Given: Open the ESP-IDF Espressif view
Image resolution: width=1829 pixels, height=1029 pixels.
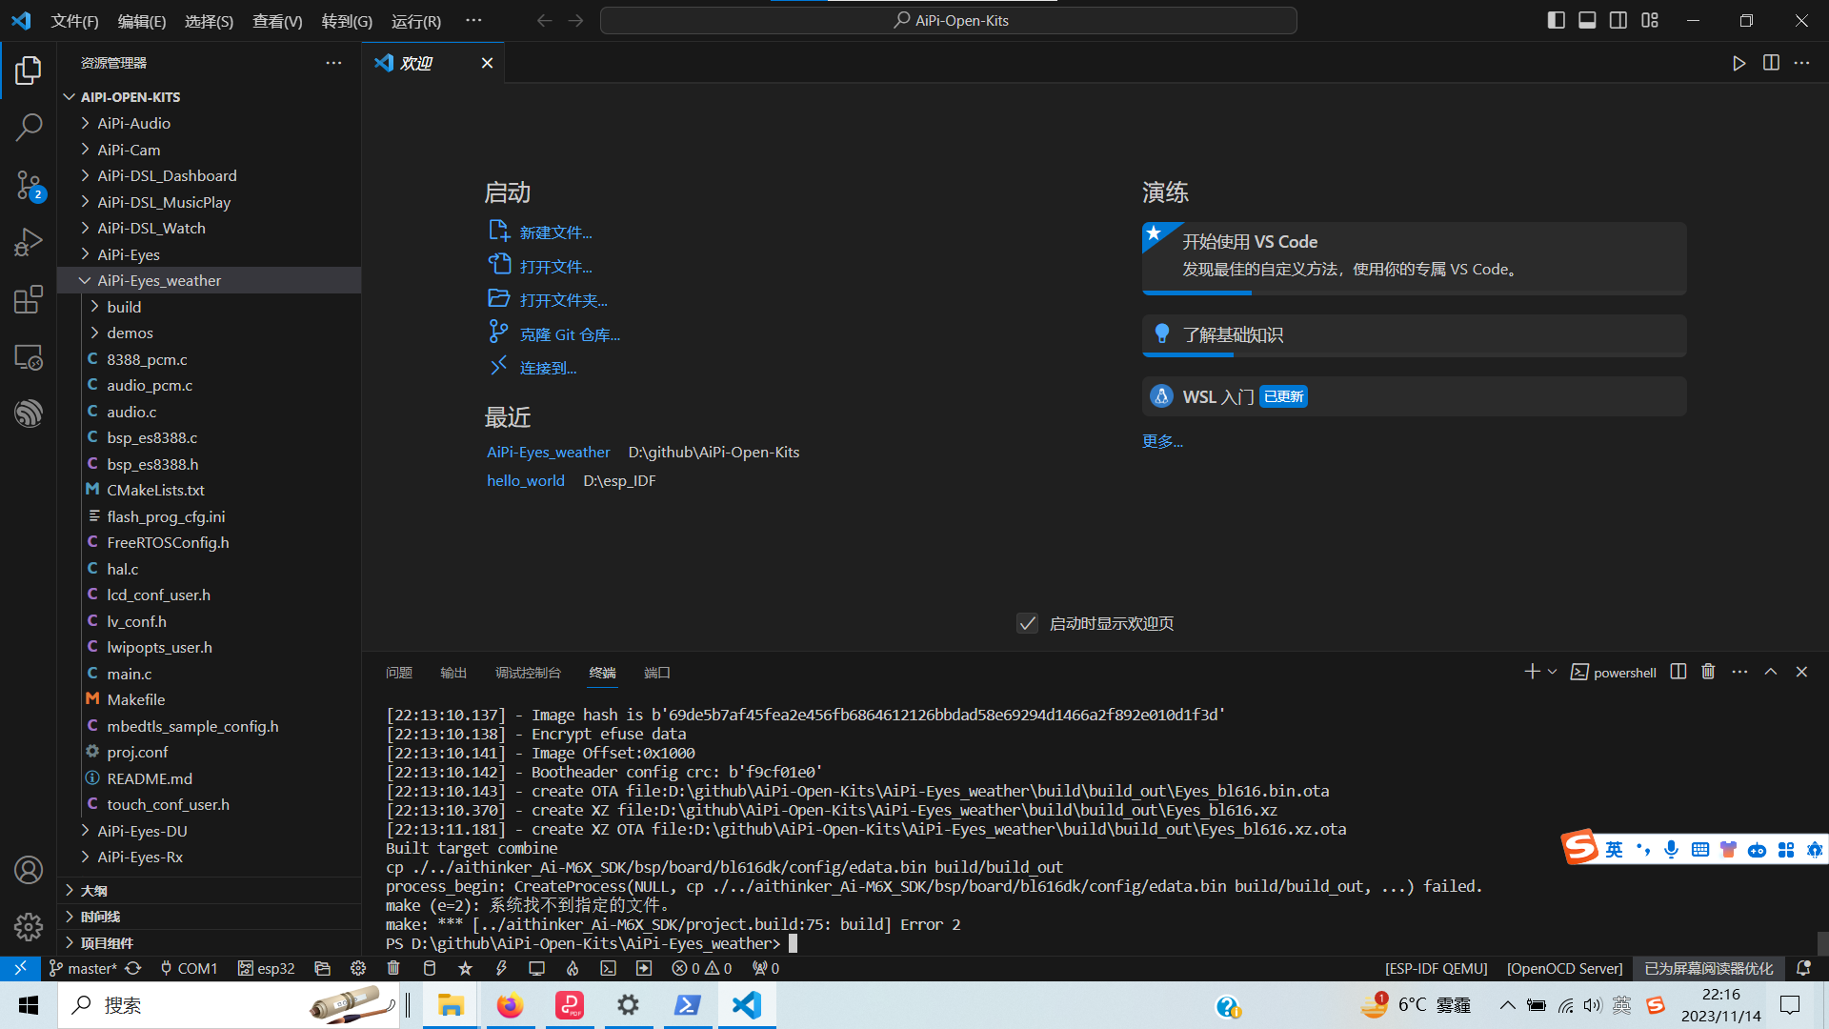Looking at the screenshot, I should pos(29,413).
